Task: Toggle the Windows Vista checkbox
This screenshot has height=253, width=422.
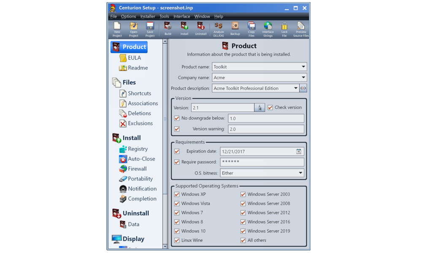Action: (x=177, y=204)
